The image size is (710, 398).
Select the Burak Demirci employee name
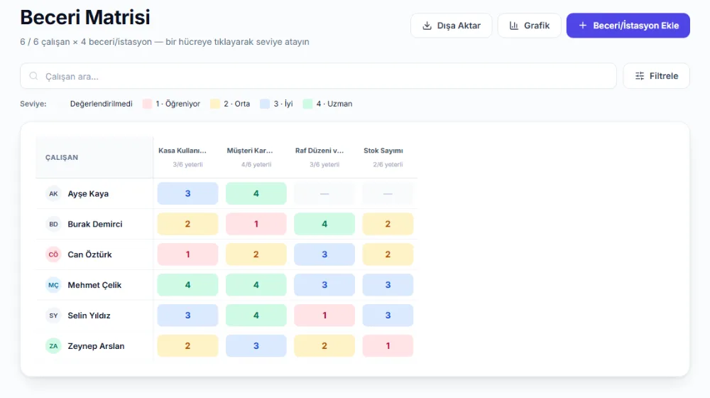pyautogui.click(x=95, y=224)
